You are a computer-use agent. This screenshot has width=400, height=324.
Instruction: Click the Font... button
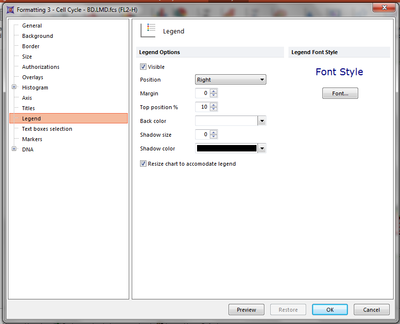point(340,93)
